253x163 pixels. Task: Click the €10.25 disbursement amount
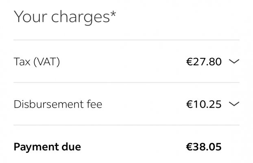coord(204,104)
